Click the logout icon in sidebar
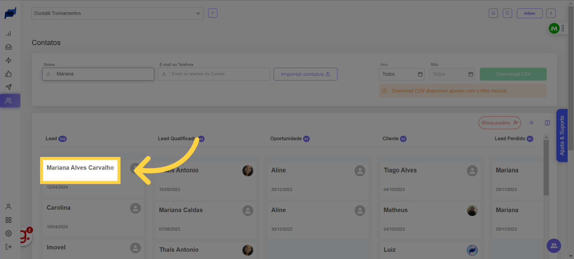Screen dimensions: 574x259 coord(9,247)
